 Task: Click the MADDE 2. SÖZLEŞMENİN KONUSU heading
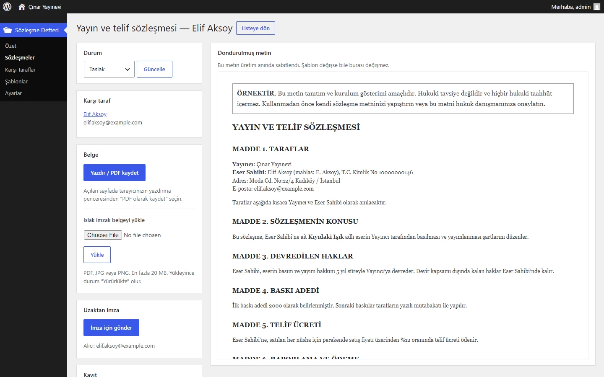295,222
